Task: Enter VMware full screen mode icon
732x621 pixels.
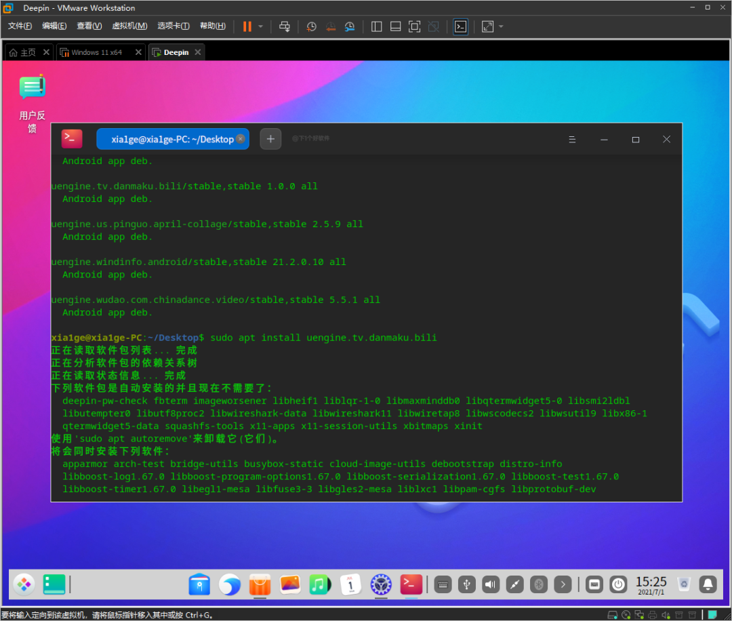Action: 414,26
